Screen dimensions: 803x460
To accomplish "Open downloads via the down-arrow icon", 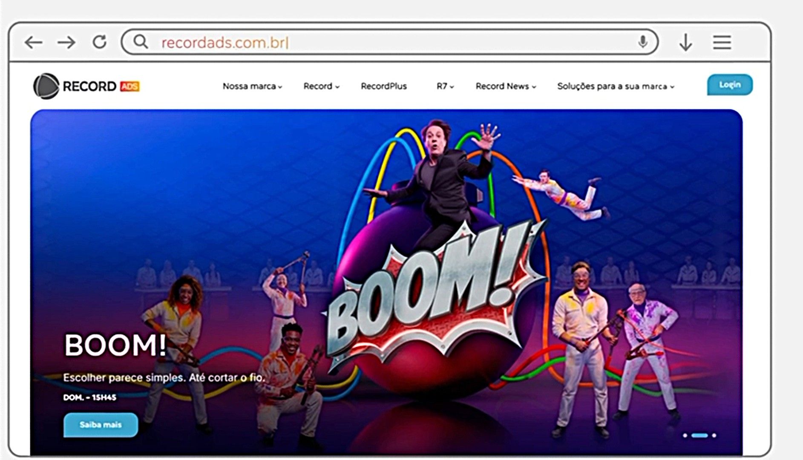I will pos(685,42).
